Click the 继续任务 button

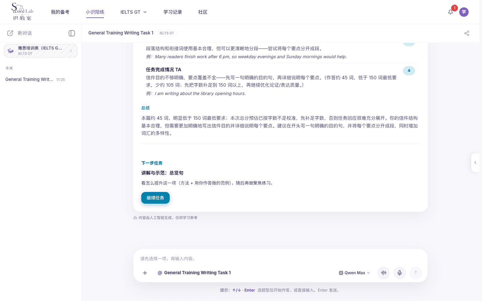155,198
